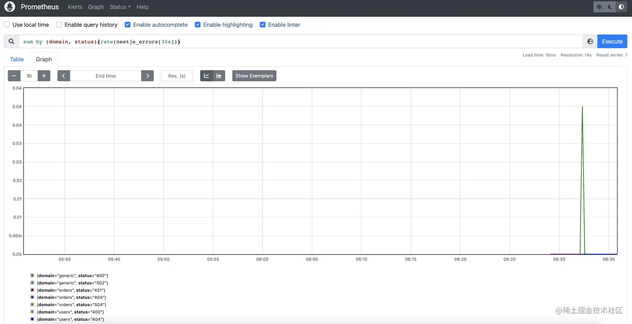Image resolution: width=632 pixels, height=324 pixels.
Task: Move end time forward chevron
Action: point(148,76)
